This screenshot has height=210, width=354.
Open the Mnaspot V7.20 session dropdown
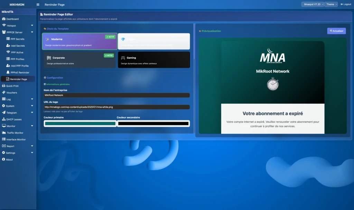(x=313, y=4)
